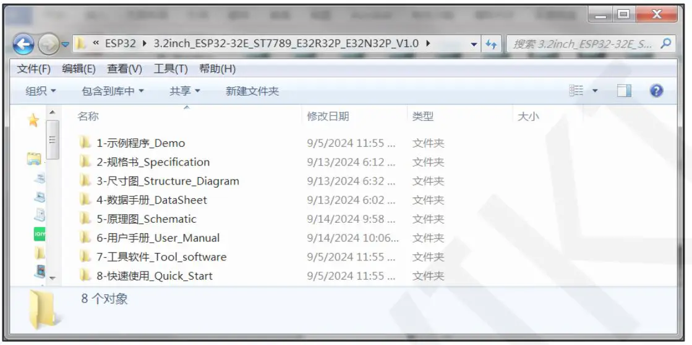
Task: Click the folder icon of 7-工具软件_Tool_software
Action: tap(85, 257)
